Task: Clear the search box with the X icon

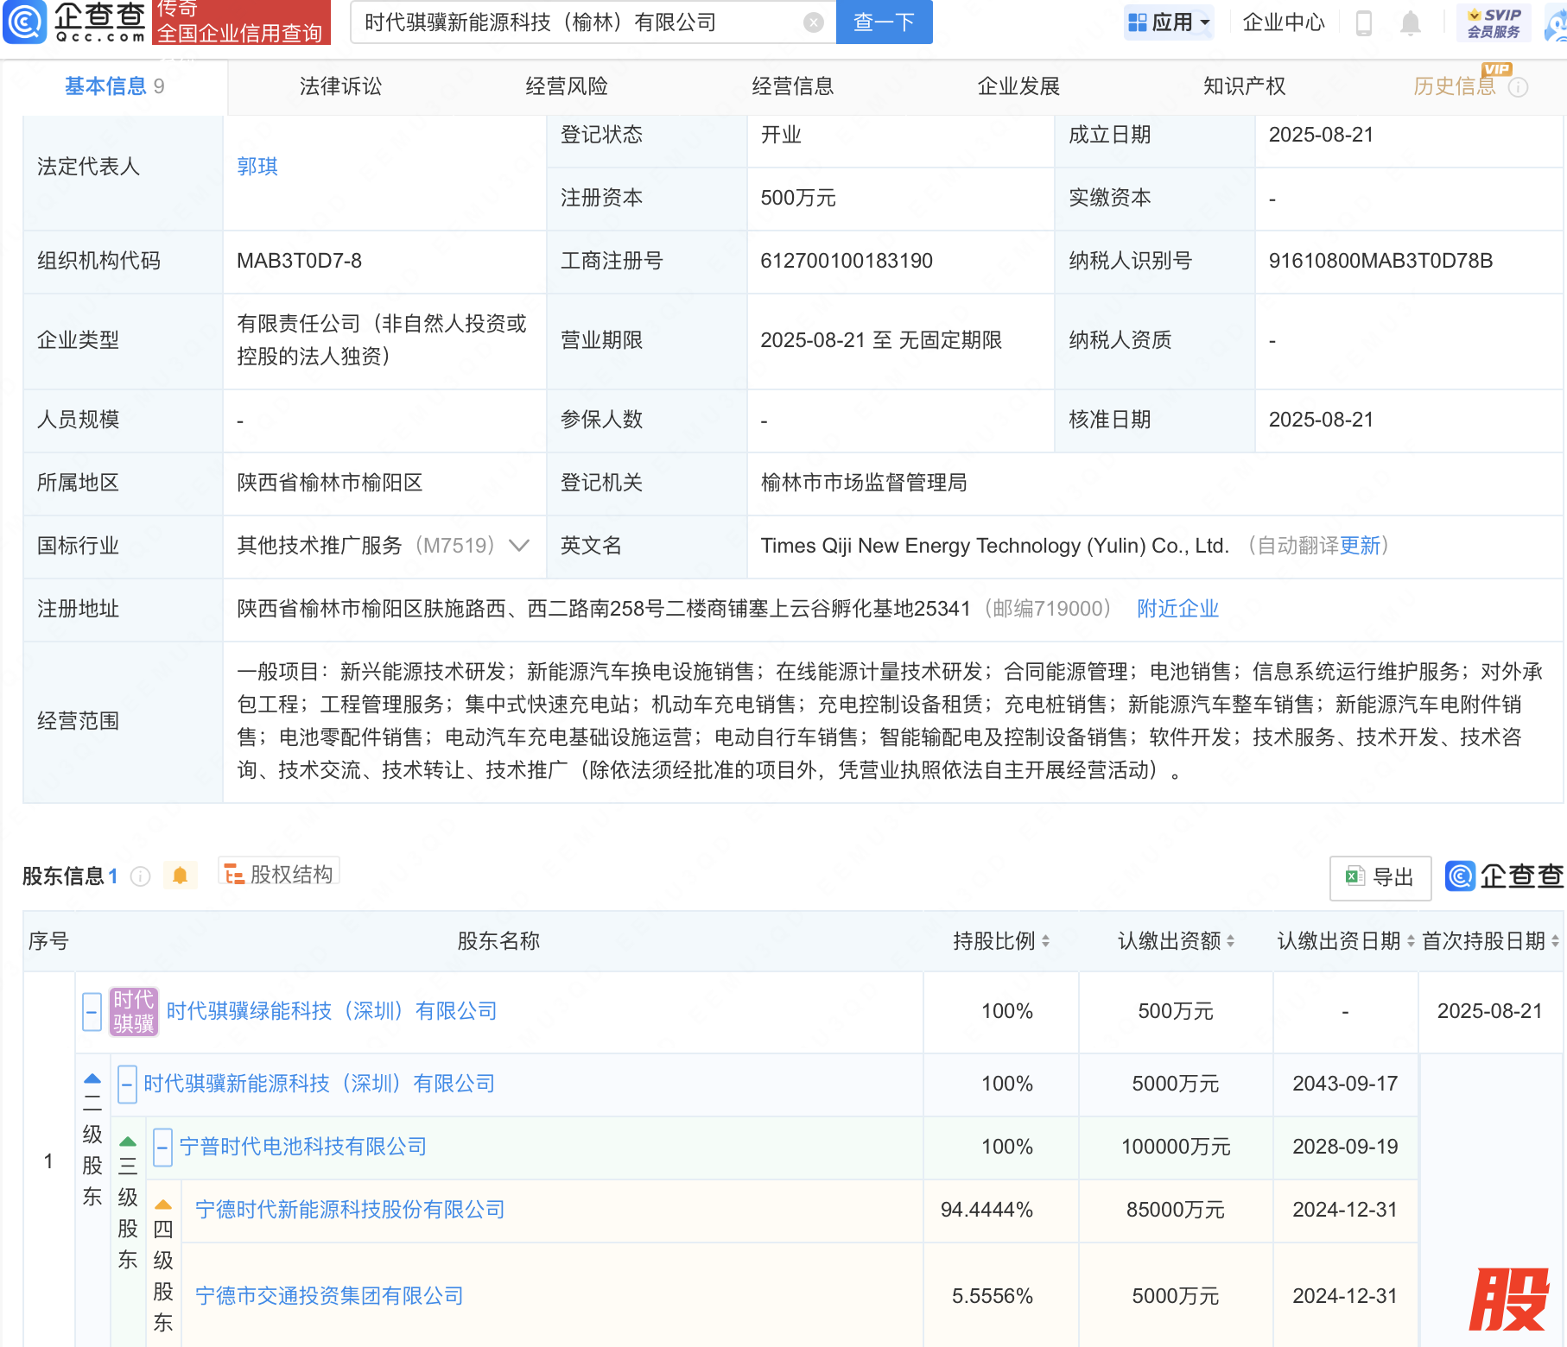Action: (813, 22)
